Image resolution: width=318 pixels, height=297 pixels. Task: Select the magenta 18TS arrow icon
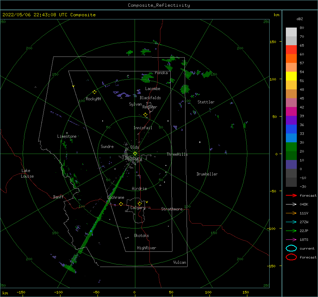[291, 240]
